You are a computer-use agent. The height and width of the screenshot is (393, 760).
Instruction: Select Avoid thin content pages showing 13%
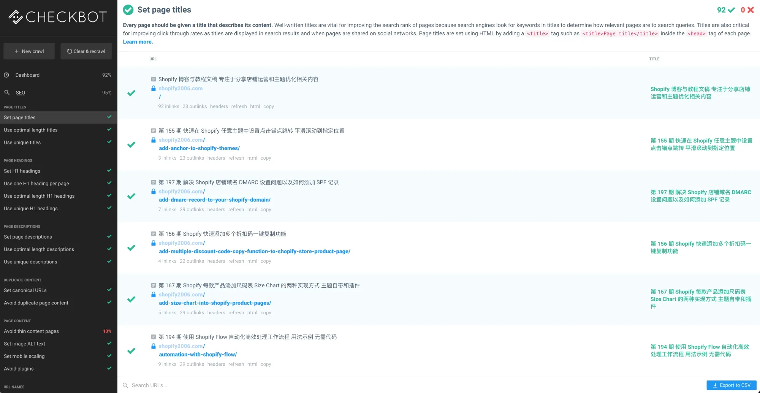(32, 331)
